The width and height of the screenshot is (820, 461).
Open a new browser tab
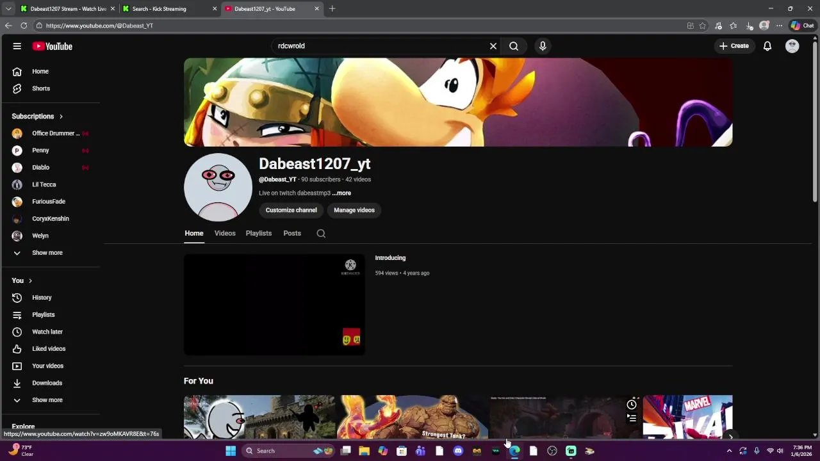pyautogui.click(x=332, y=9)
